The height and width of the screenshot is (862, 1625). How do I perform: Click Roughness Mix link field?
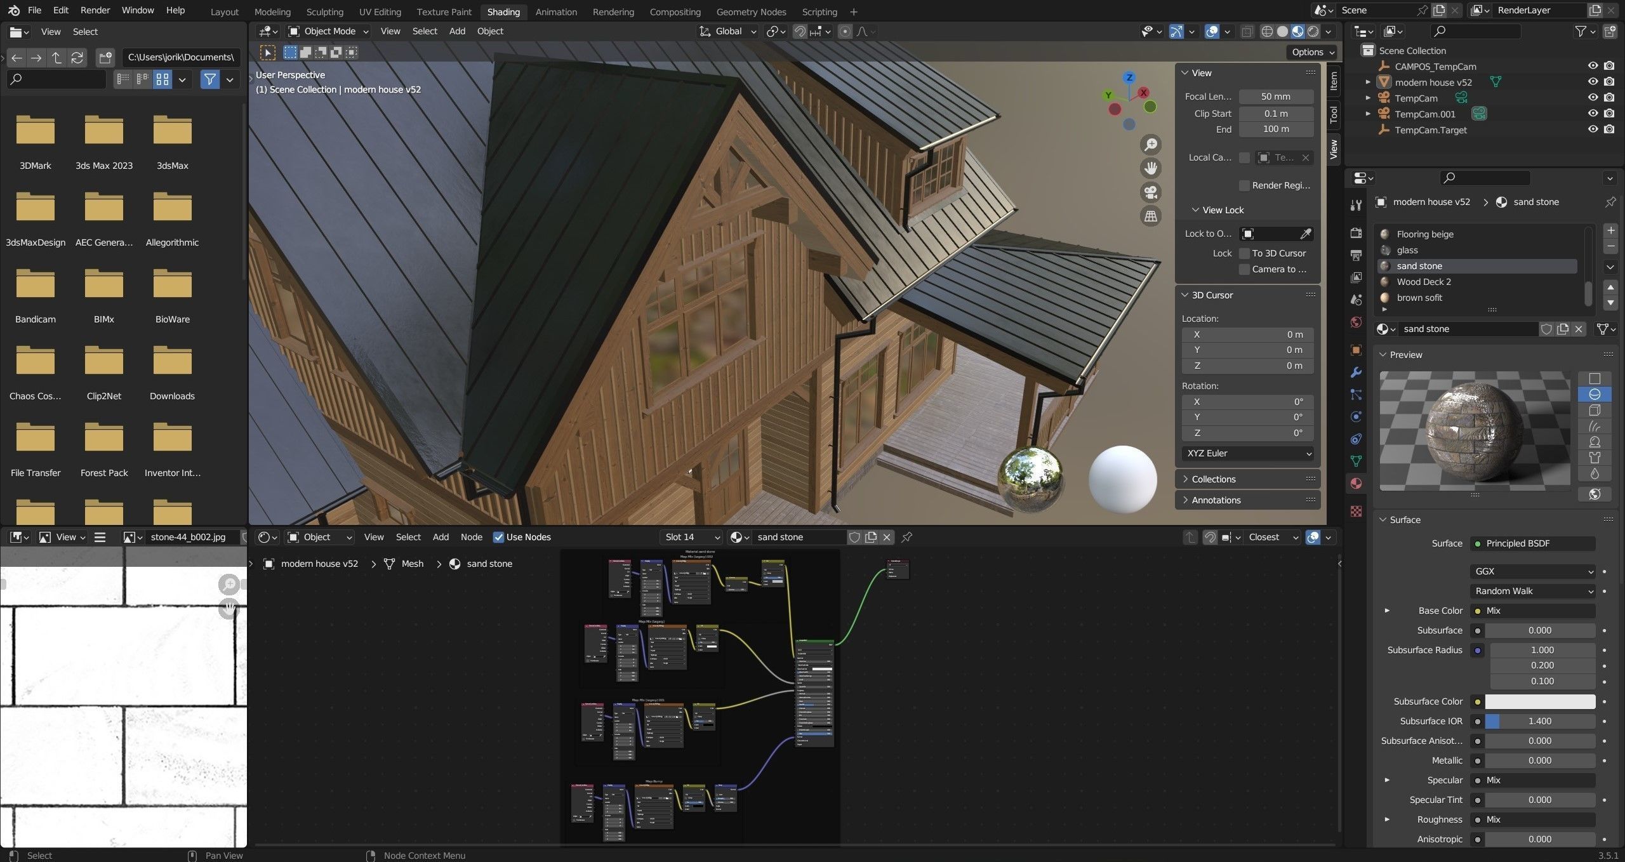(x=1532, y=819)
